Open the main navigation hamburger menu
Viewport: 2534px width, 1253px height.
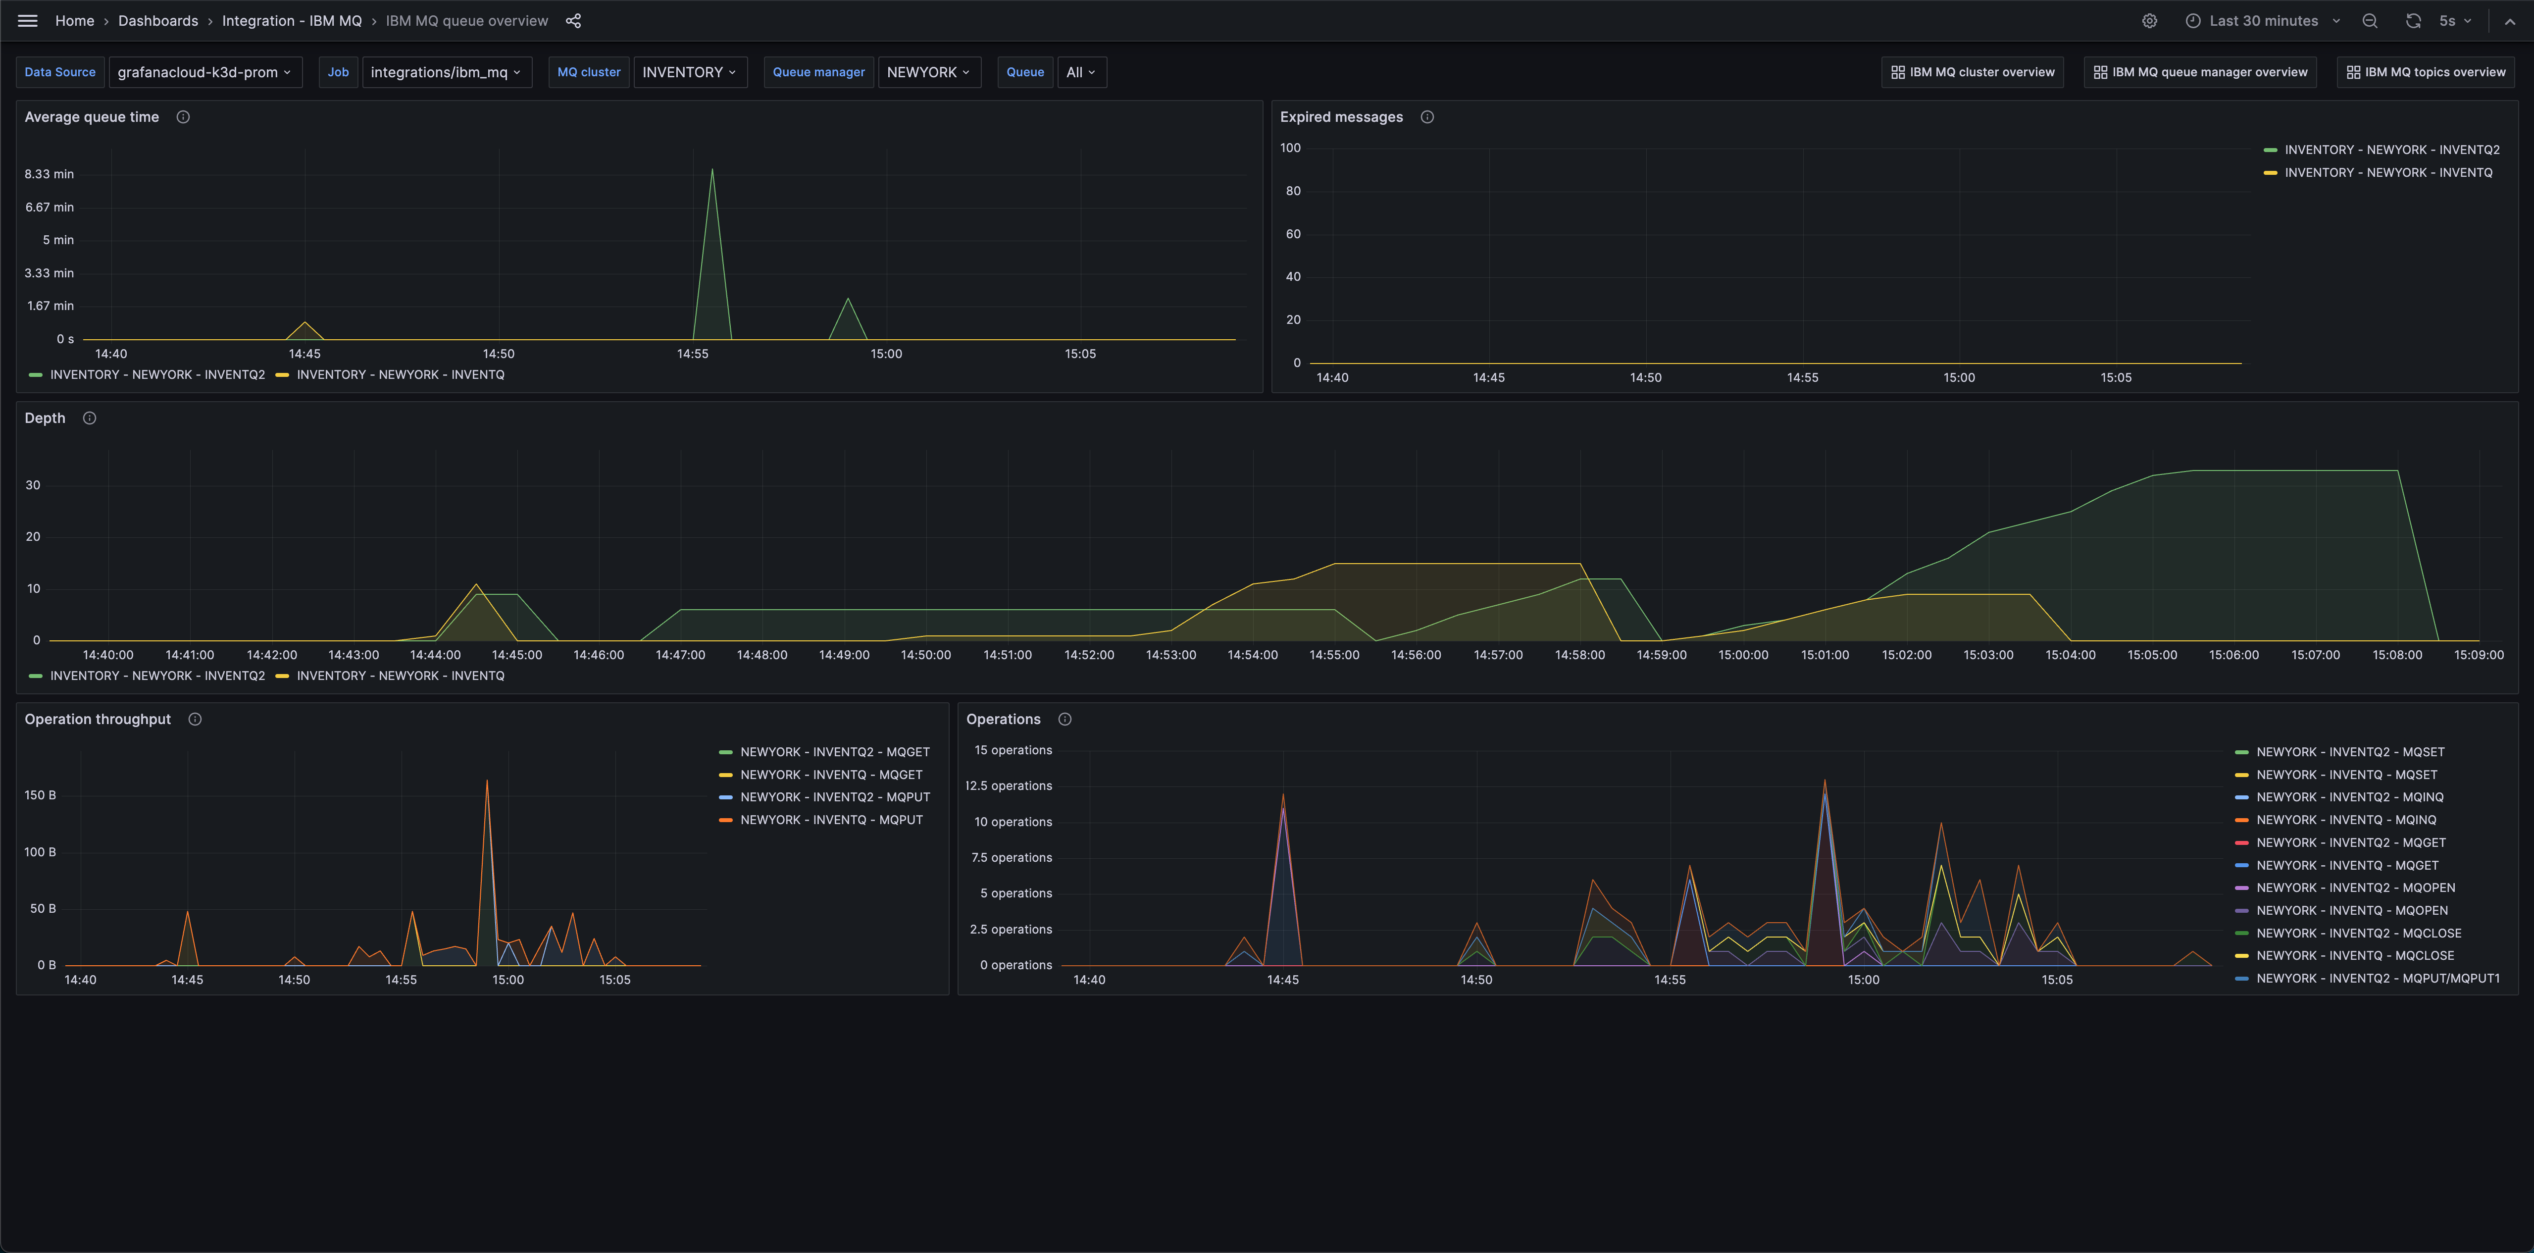click(28, 21)
